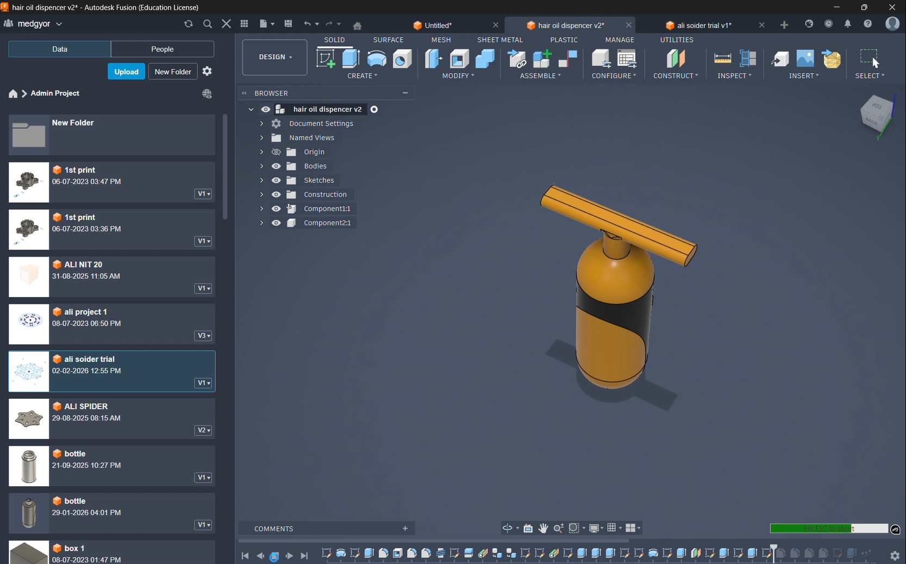Toggle visibility of Component2:1
The width and height of the screenshot is (906, 564).
pos(276,223)
